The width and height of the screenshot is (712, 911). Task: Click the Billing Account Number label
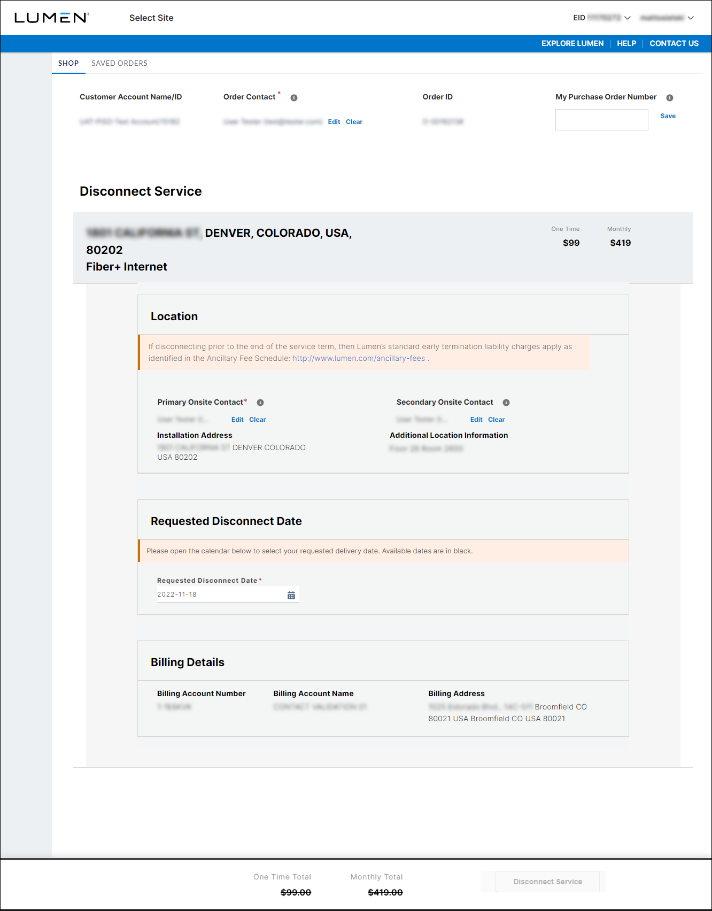coord(201,693)
